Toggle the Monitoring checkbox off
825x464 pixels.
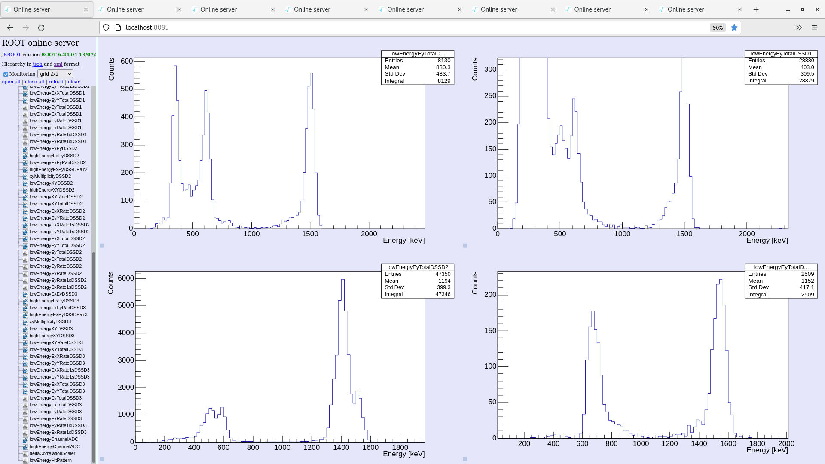coord(6,74)
